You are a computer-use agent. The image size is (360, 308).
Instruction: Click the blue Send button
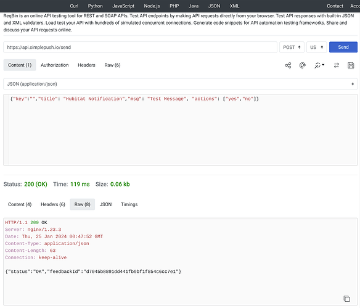(343, 47)
